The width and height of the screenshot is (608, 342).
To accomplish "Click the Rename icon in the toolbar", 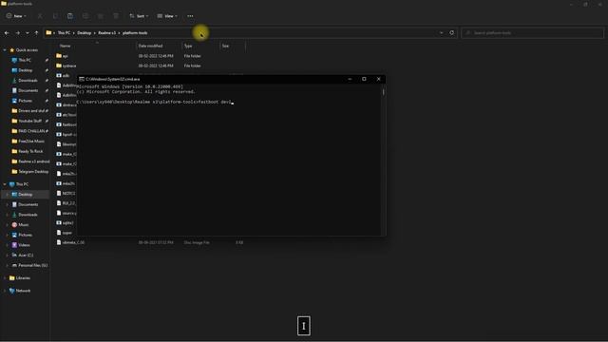I will coord(85,16).
